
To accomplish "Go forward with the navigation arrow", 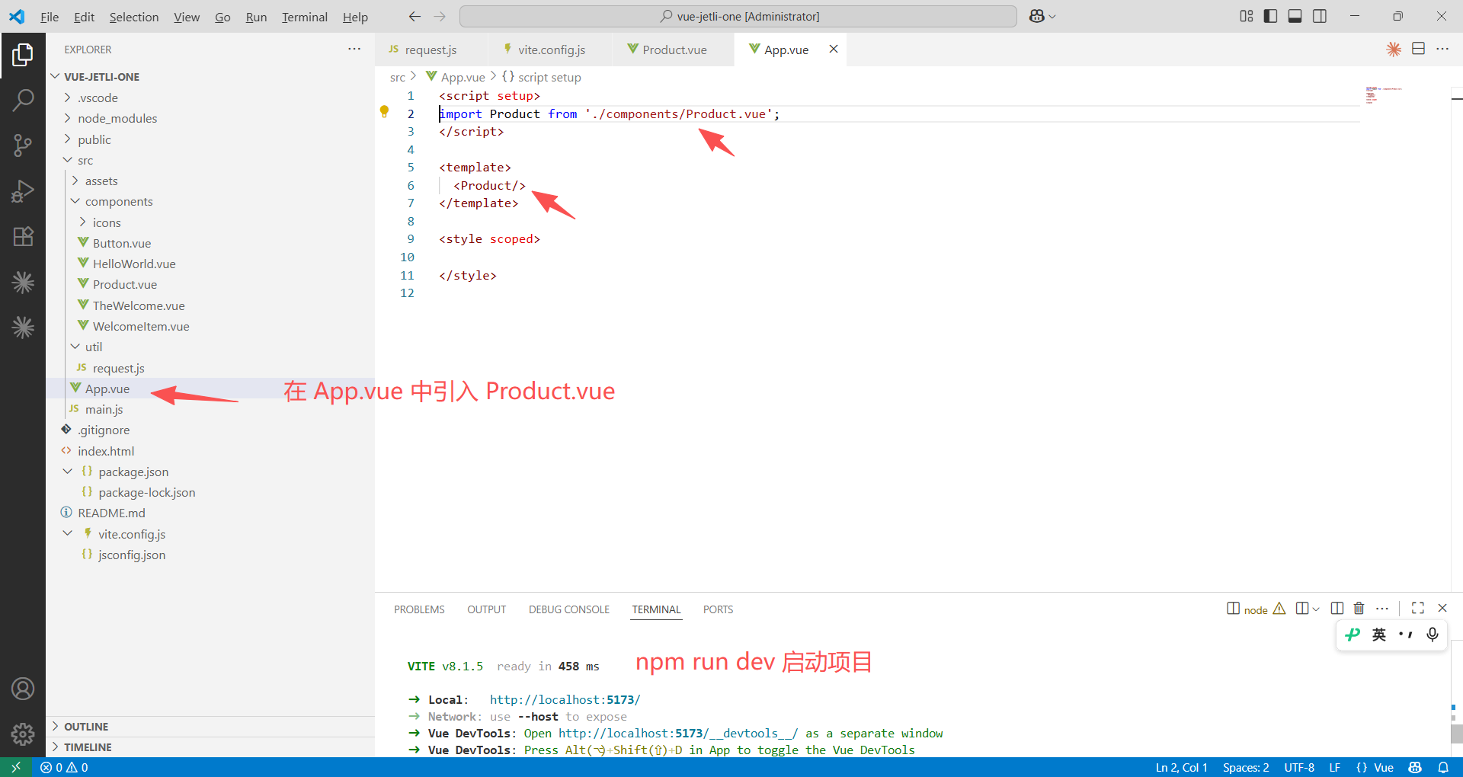I will pyautogui.click(x=440, y=16).
